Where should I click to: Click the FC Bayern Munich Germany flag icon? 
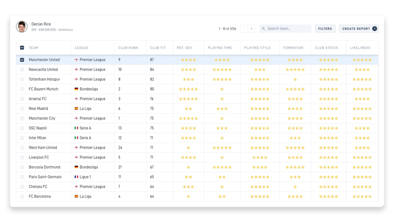(x=76, y=89)
